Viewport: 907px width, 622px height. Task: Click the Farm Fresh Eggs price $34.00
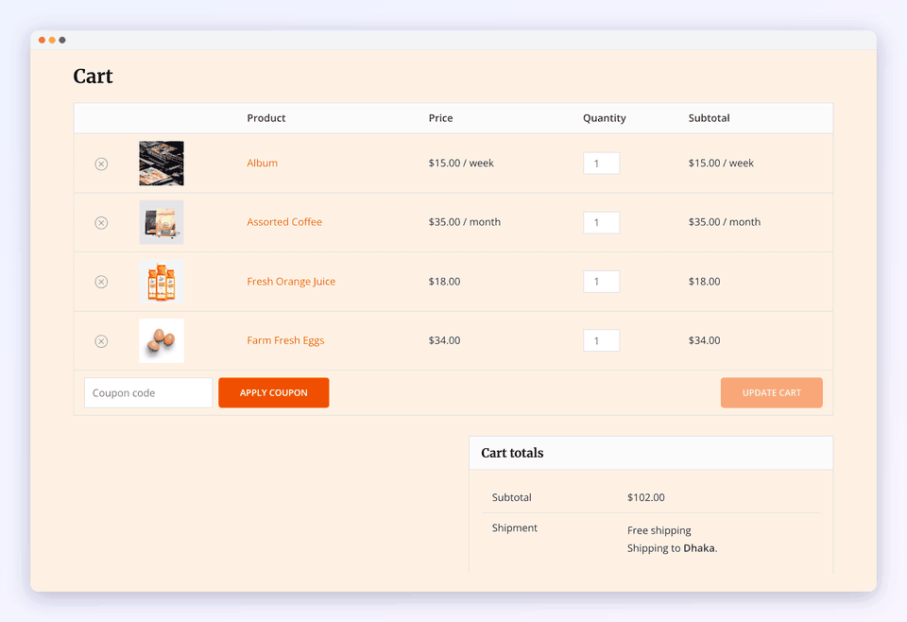coord(444,340)
